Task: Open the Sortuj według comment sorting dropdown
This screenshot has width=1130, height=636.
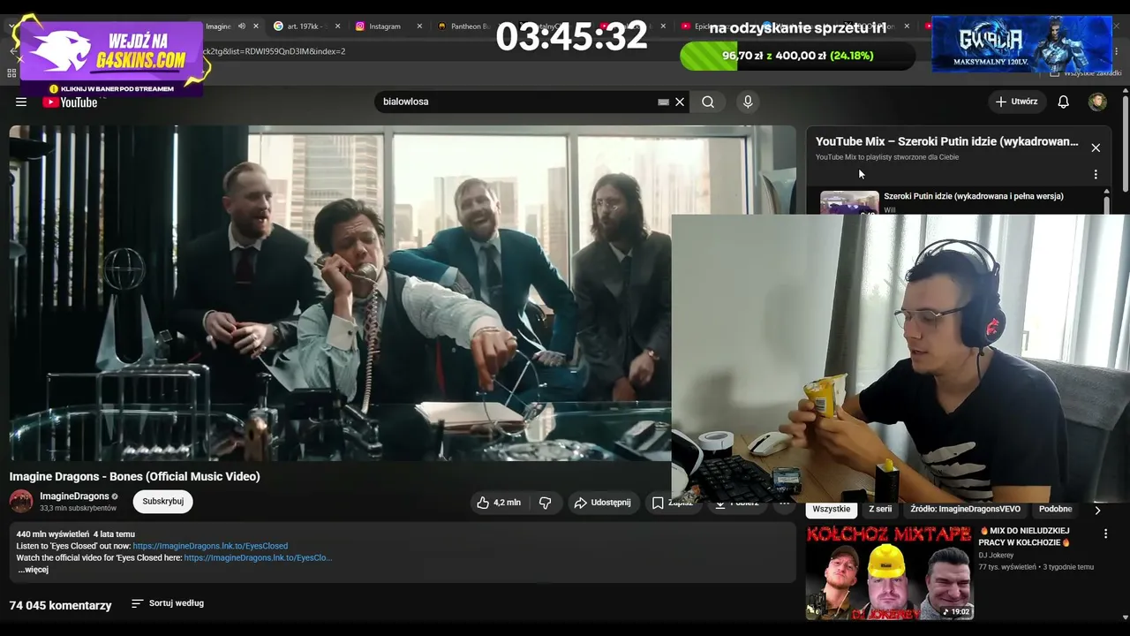Action: click(168, 603)
